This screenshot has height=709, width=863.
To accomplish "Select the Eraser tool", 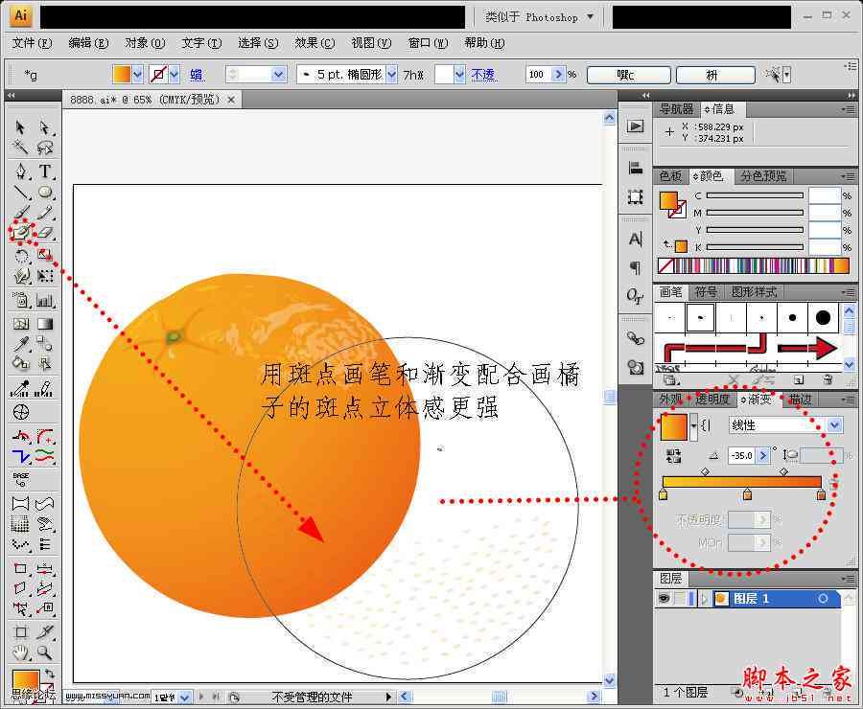I will pyautogui.click(x=45, y=233).
